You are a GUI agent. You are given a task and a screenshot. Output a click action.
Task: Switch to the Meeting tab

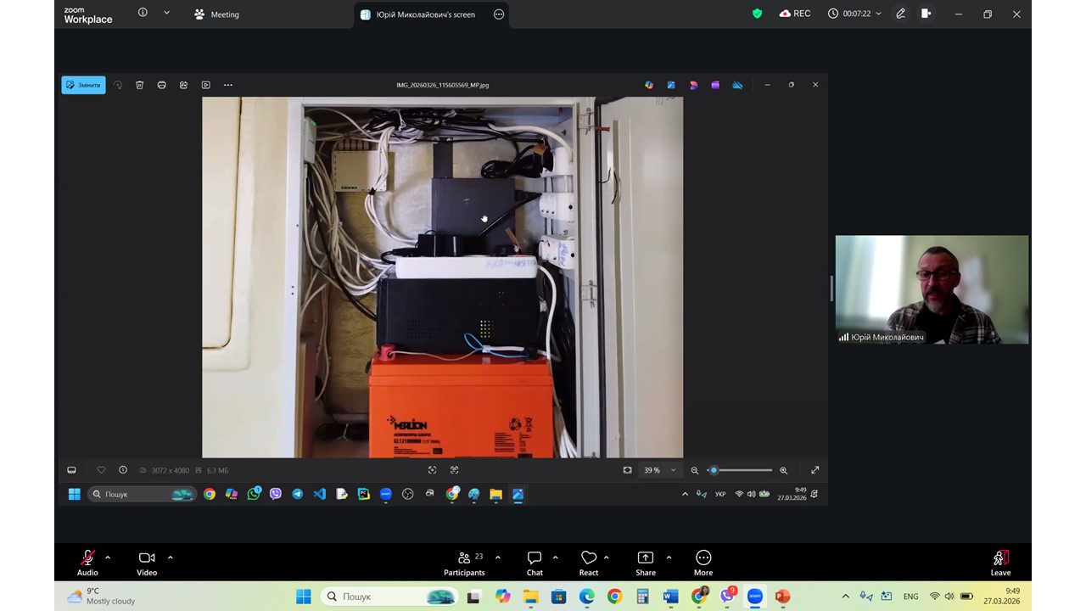tap(217, 14)
